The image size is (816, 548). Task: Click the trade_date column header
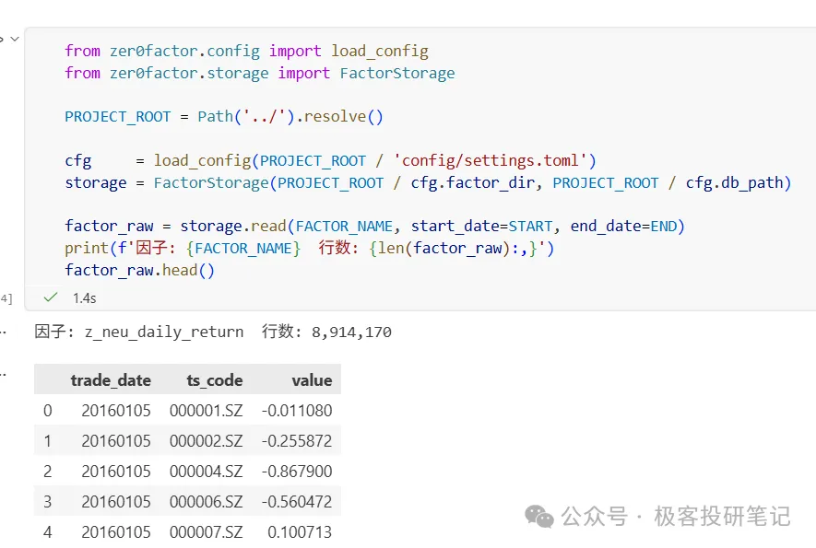point(111,380)
